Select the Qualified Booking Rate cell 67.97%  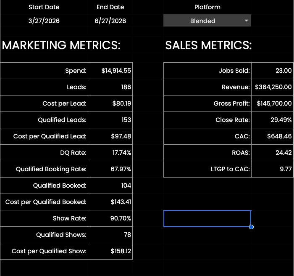click(110, 169)
